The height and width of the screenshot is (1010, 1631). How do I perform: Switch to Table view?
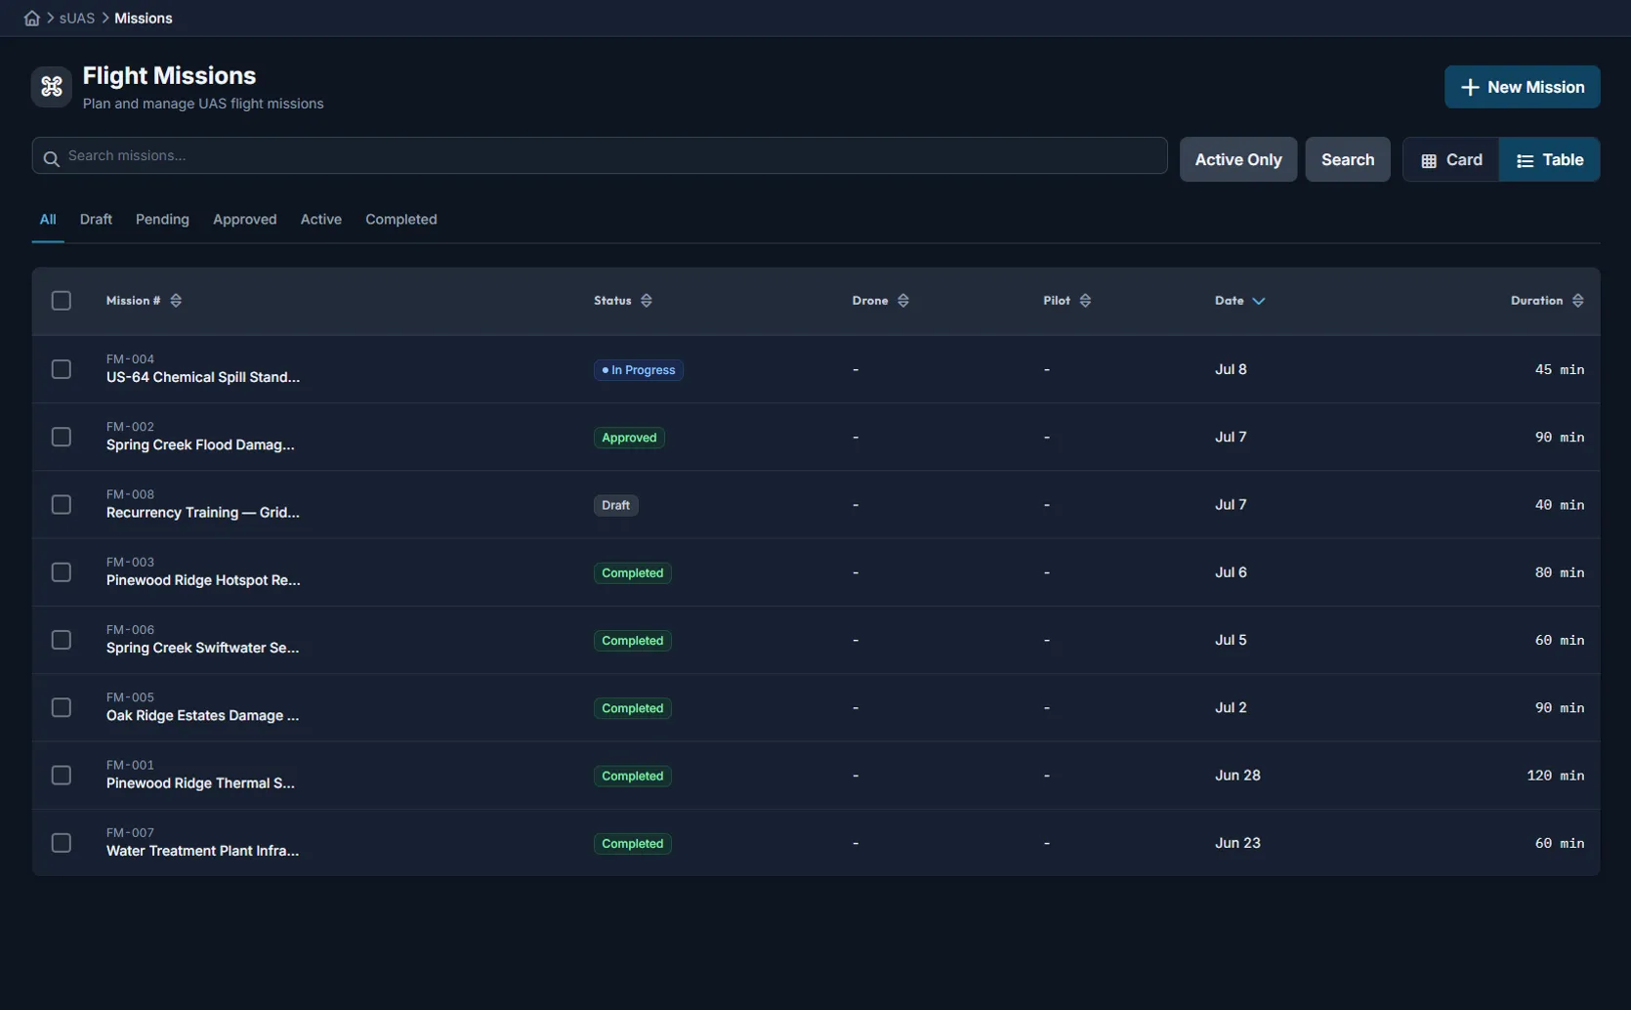click(x=1550, y=159)
